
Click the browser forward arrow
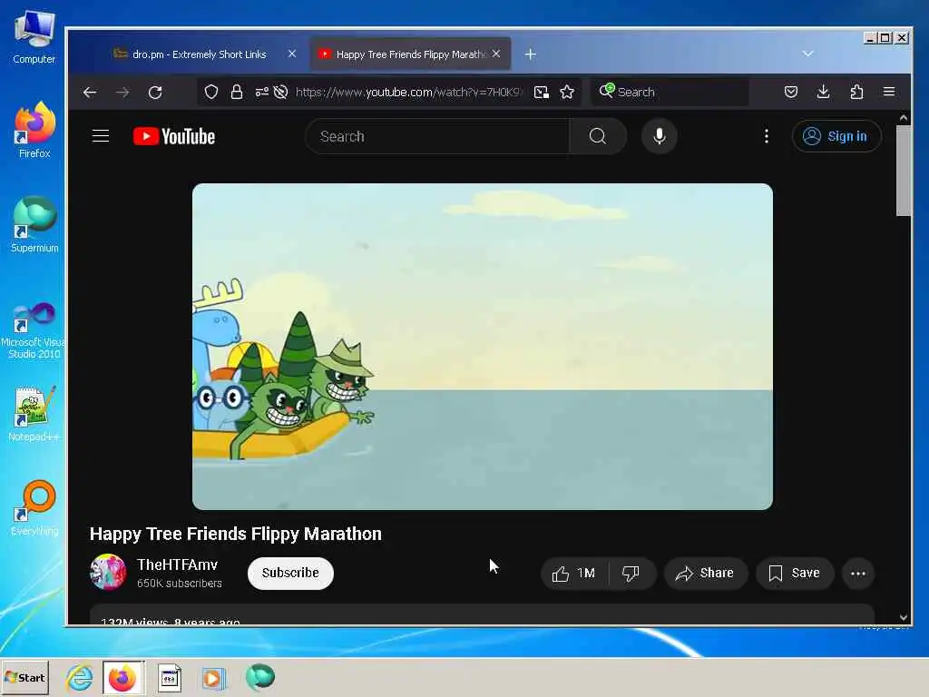pyautogui.click(x=122, y=92)
